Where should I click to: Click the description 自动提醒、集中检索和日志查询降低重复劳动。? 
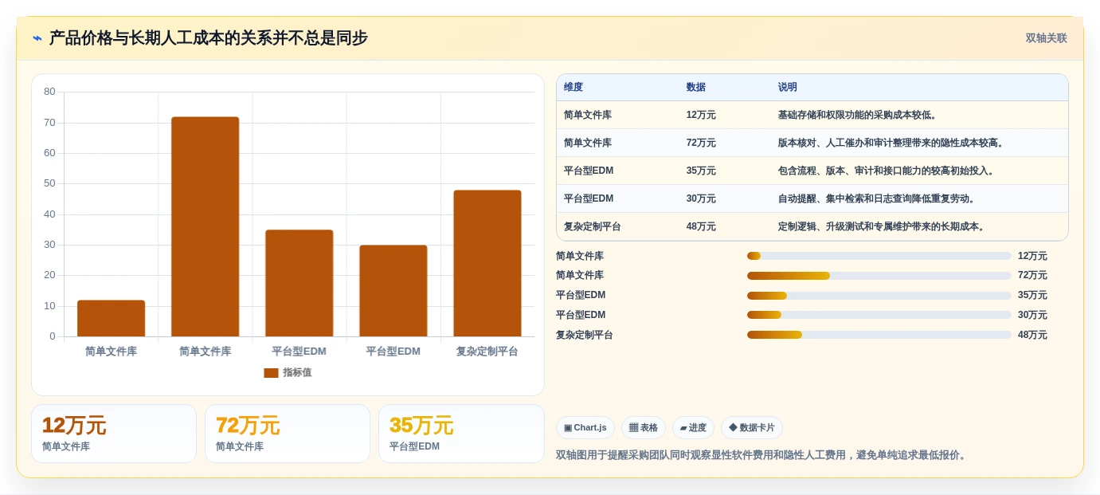878,198
